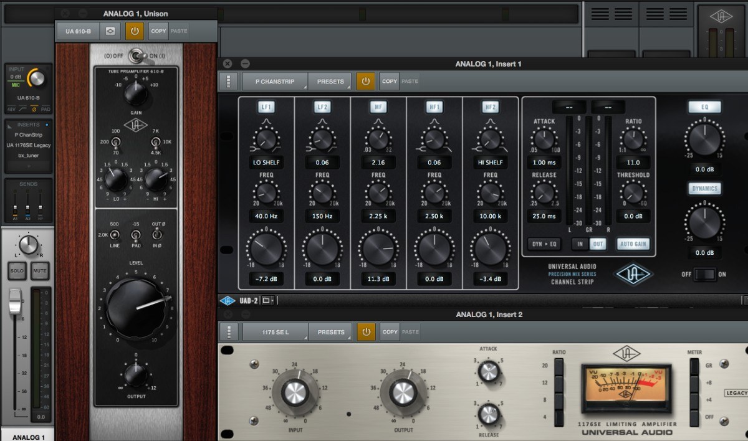The image size is (748, 441).
Task: Click the compressor RATIO knob
Action: pos(633,140)
